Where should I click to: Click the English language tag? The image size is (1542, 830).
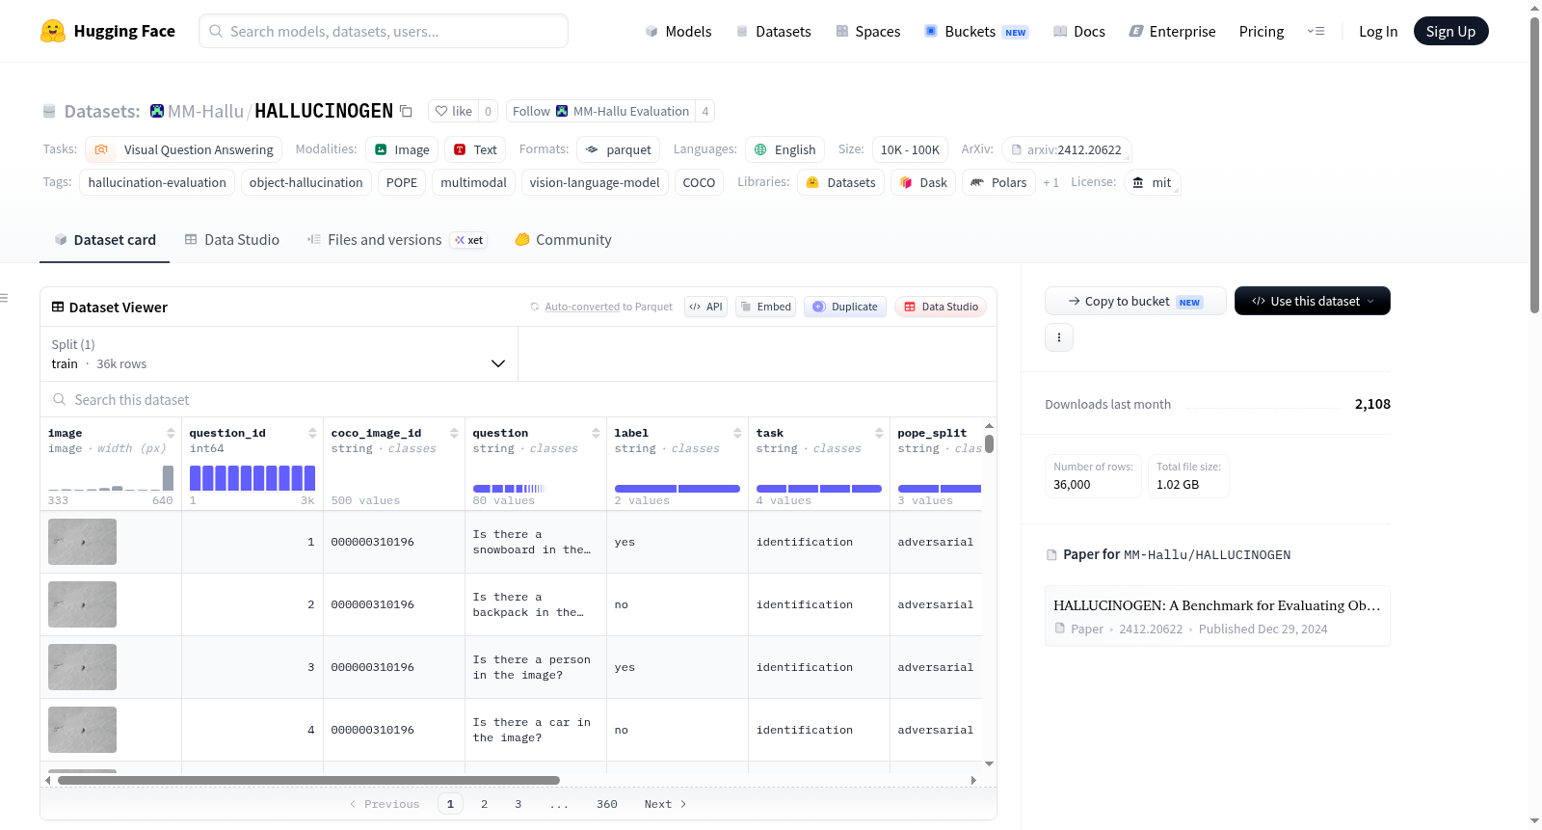784,149
